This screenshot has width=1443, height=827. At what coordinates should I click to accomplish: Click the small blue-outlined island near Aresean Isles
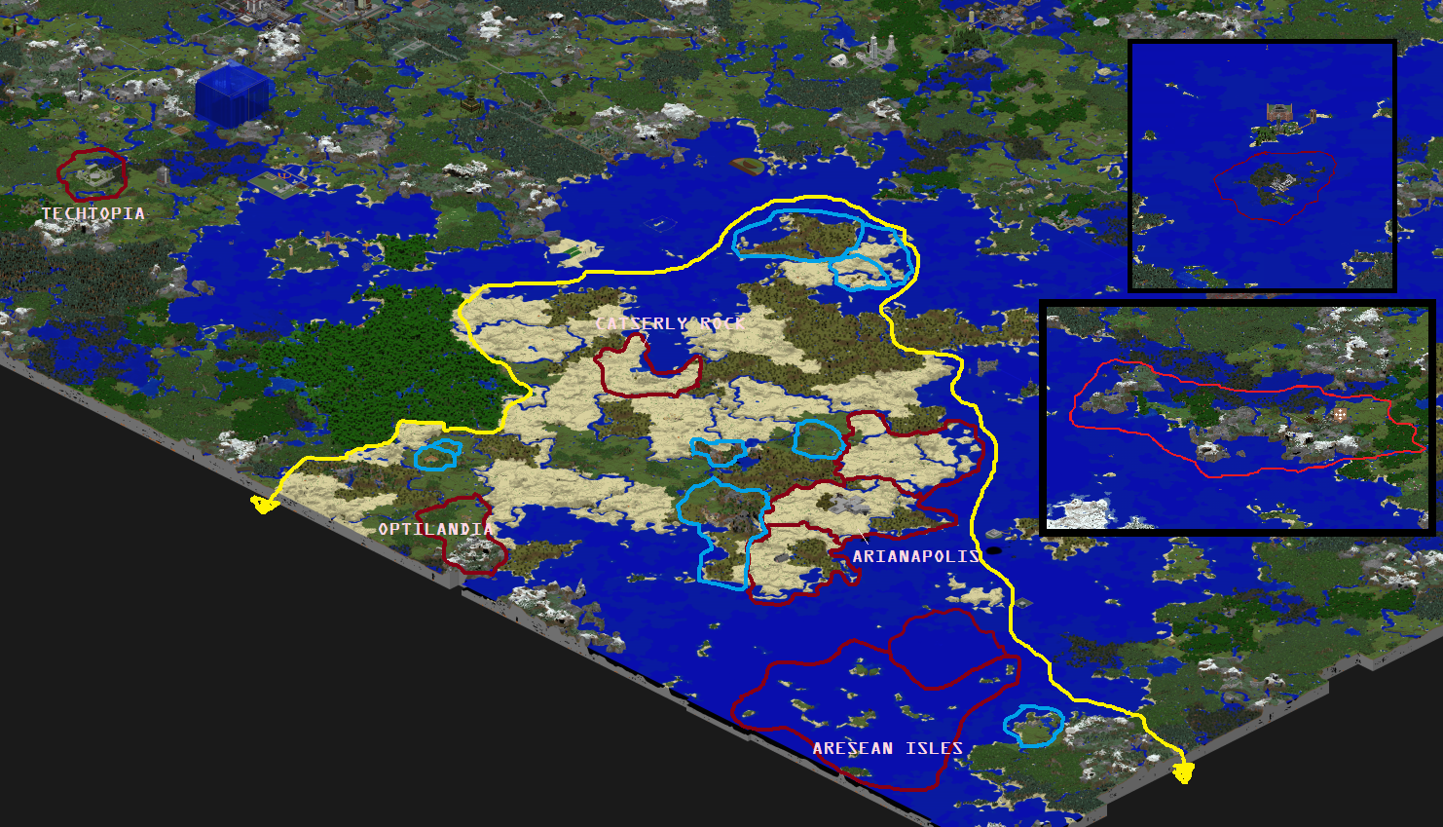[x=1033, y=726]
